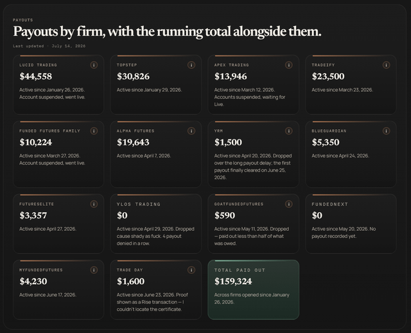Open info icon on Topstep card

191,65
